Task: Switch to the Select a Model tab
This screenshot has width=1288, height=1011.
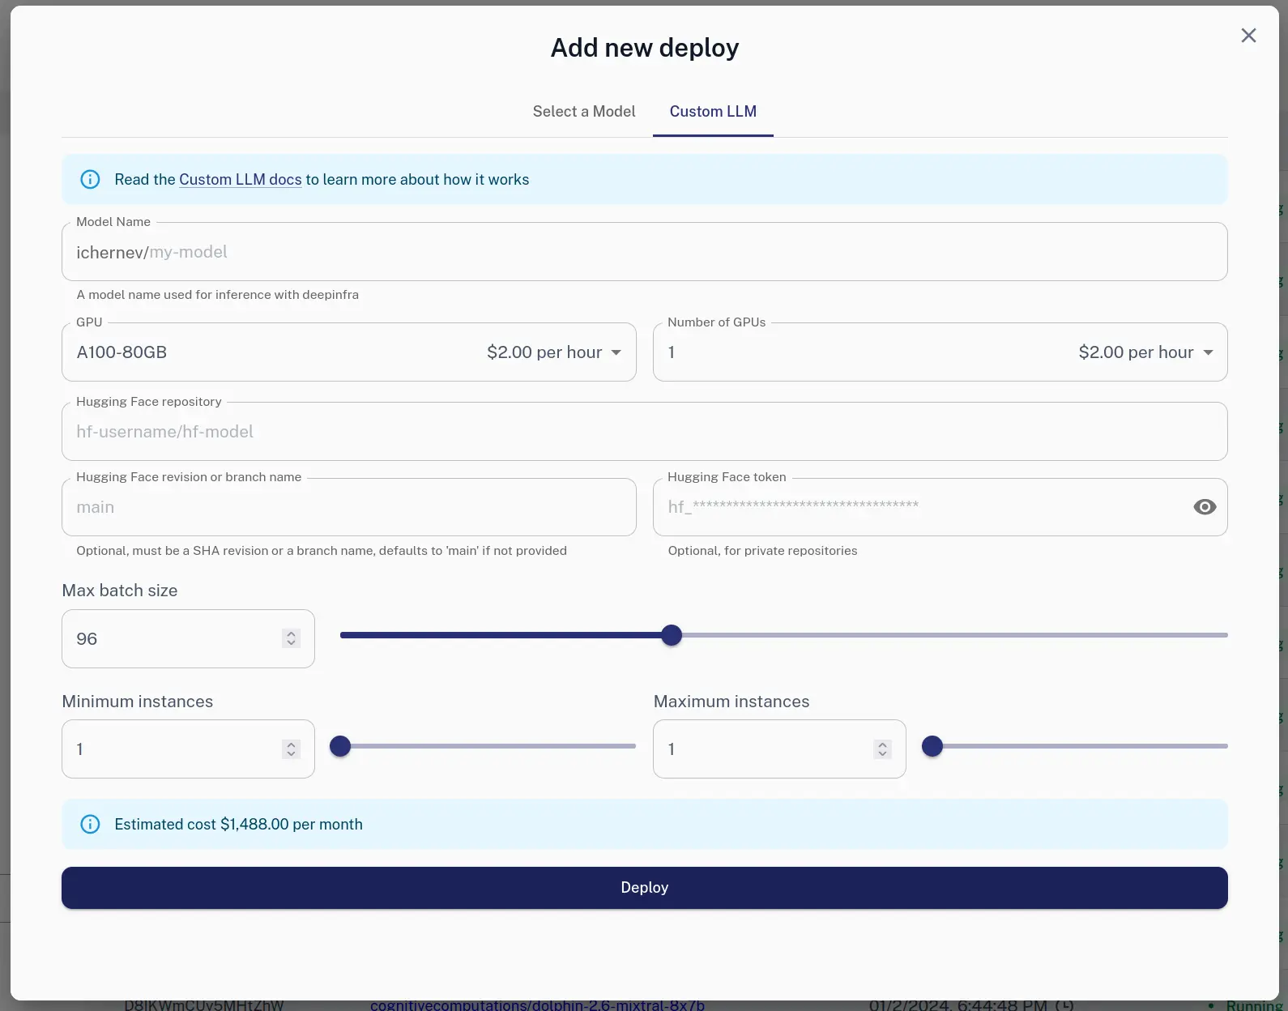Action: pyautogui.click(x=583, y=112)
